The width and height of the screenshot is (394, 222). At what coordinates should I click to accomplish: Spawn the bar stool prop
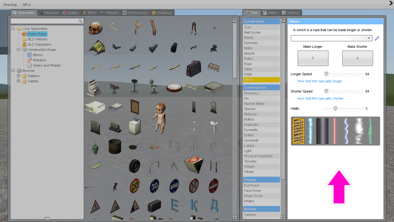point(134,87)
